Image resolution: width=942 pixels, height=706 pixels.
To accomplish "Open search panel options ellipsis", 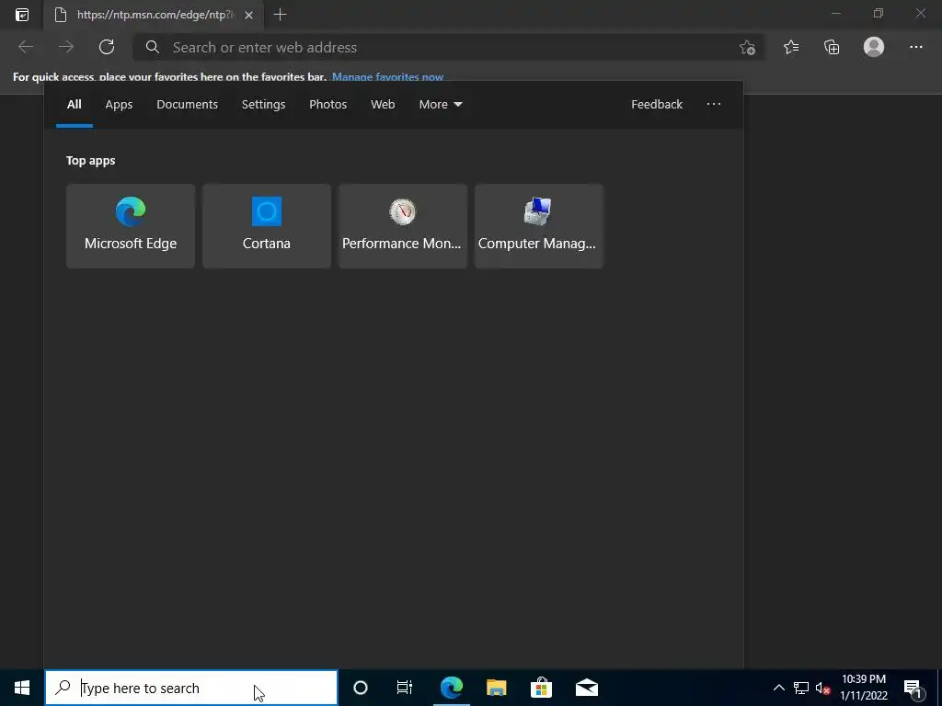I will click(714, 104).
